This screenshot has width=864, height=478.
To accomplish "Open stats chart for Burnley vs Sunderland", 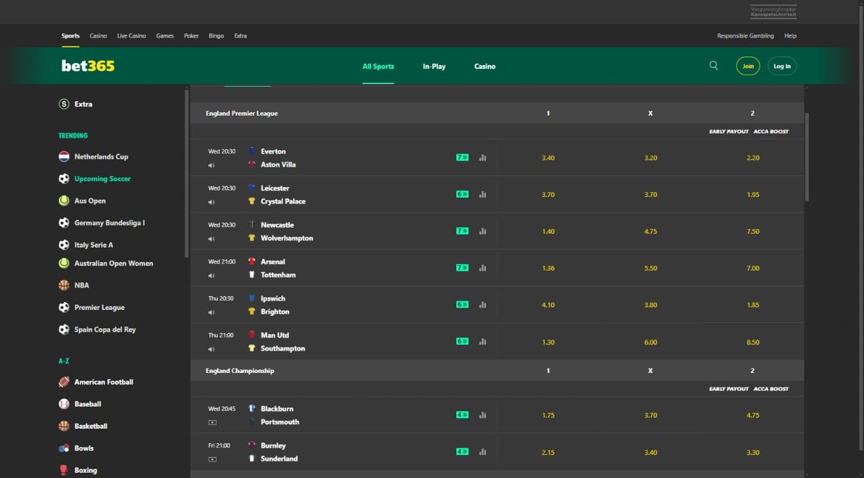I will (483, 452).
